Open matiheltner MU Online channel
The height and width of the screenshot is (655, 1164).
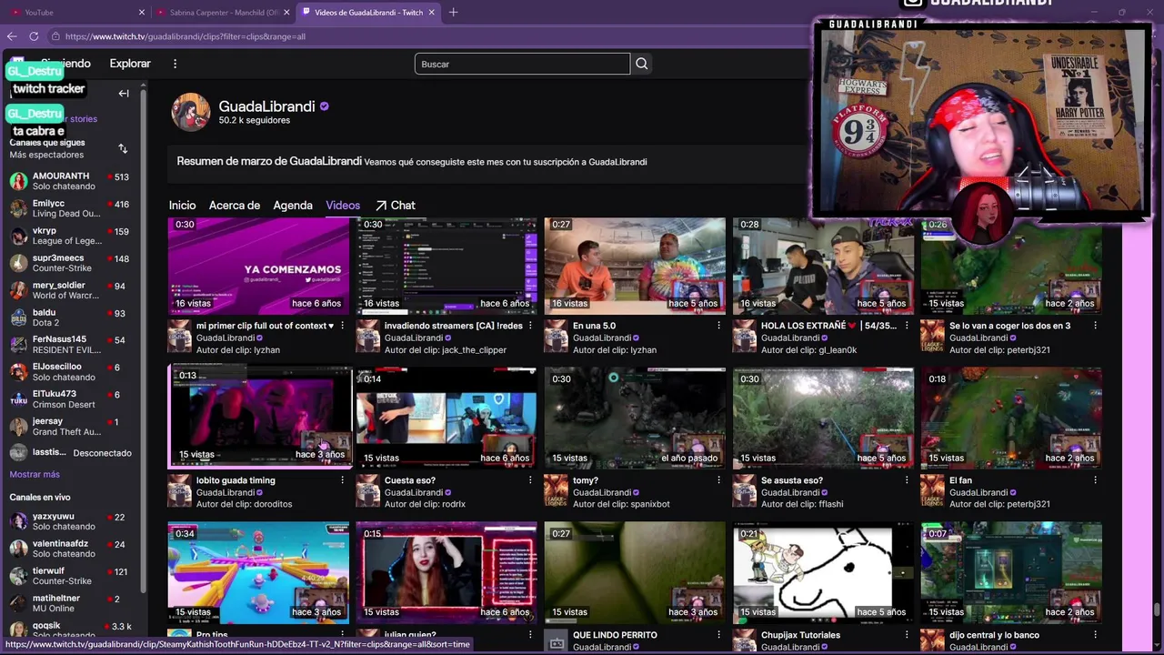click(71, 603)
